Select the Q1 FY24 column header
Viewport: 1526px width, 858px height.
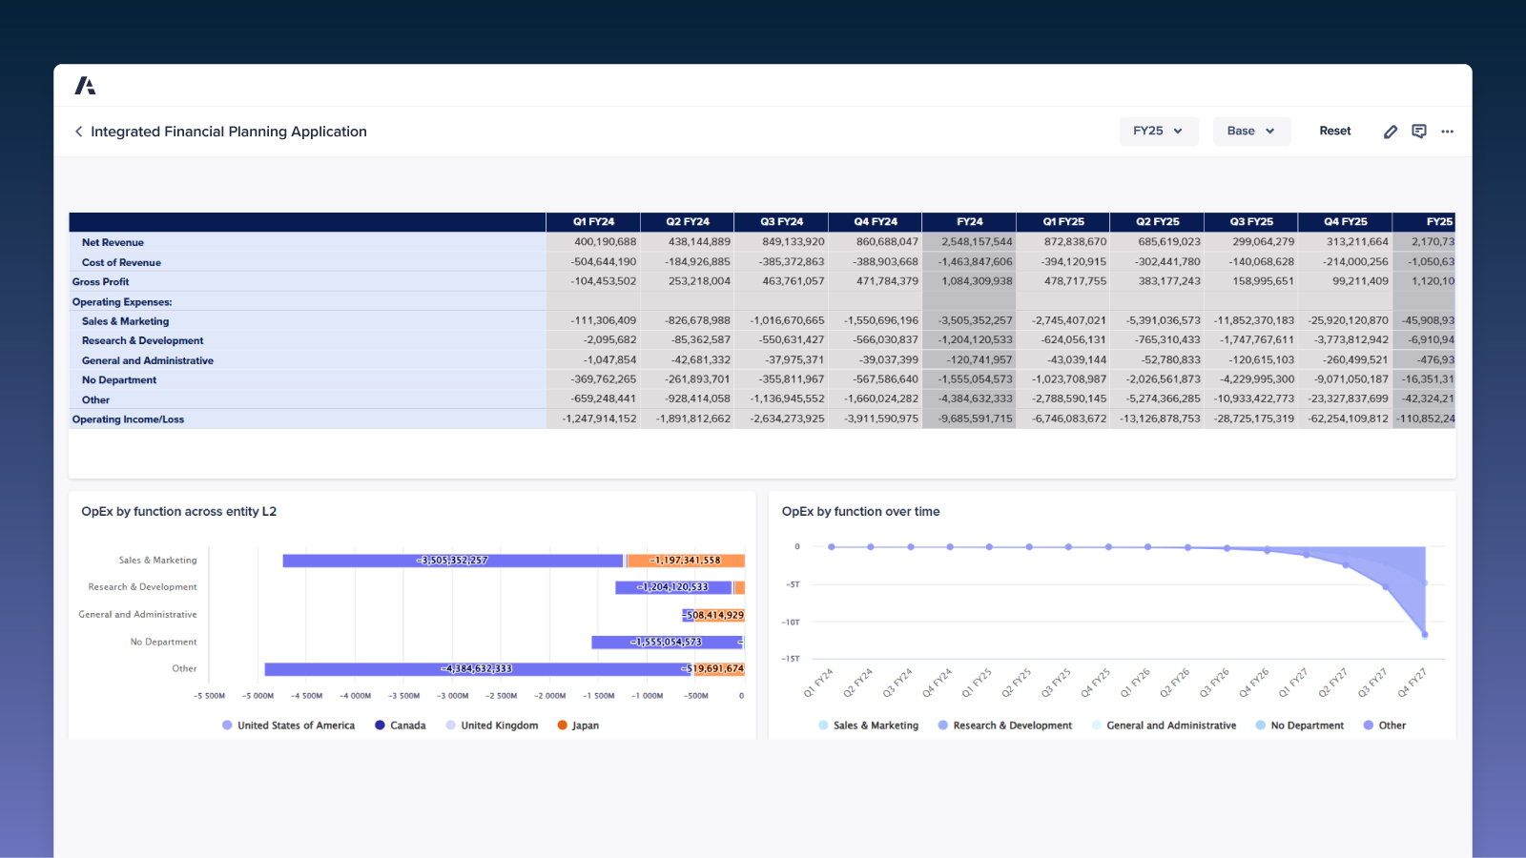click(593, 222)
